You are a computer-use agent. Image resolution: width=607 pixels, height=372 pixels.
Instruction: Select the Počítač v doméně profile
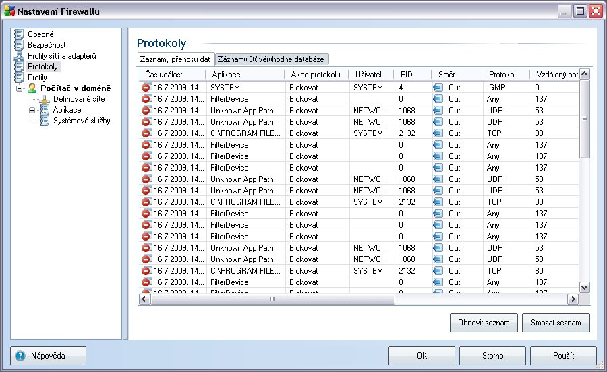click(76, 88)
